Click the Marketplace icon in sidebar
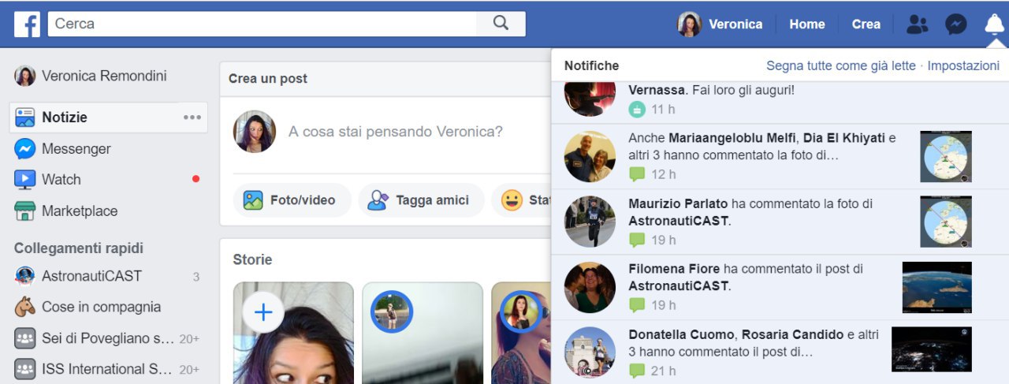Viewport: 1009px width, 384px height. (25, 211)
